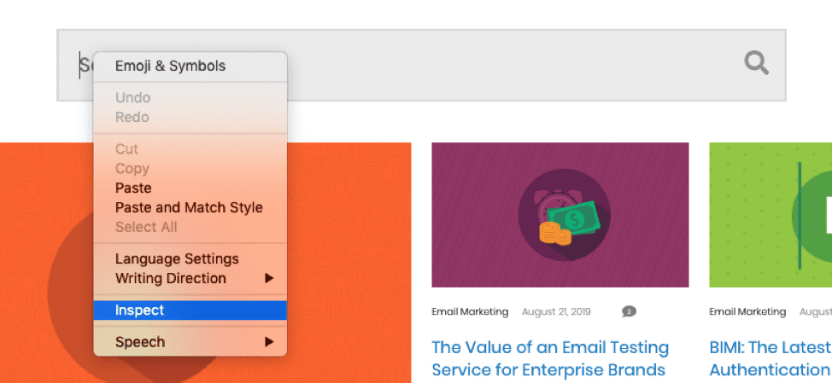The height and width of the screenshot is (383, 832).
Task: Choose Paste and Match Style
Action: click(x=189, y=208)
